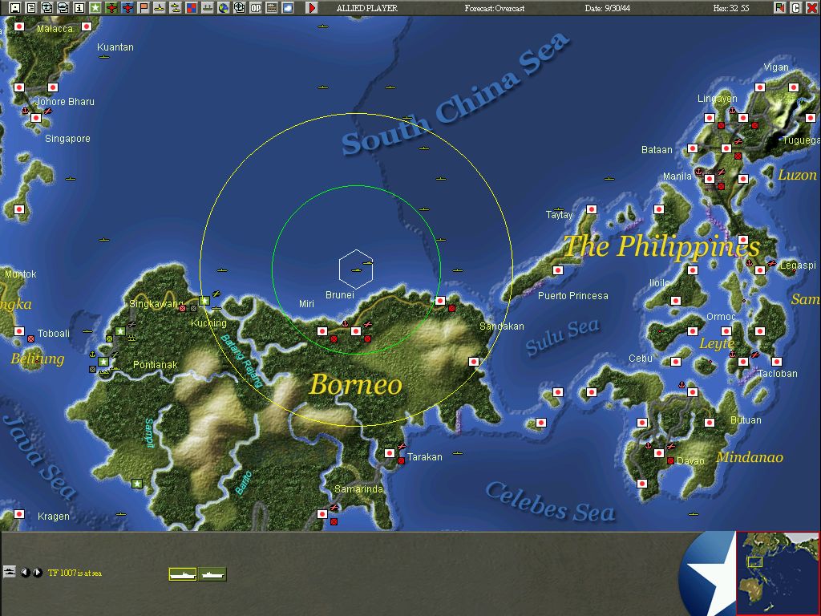The height and width of the screenshot is (616, 821).
Task: Click the yellow submarine toolbar icon
Action: click(x=176, y=7)
